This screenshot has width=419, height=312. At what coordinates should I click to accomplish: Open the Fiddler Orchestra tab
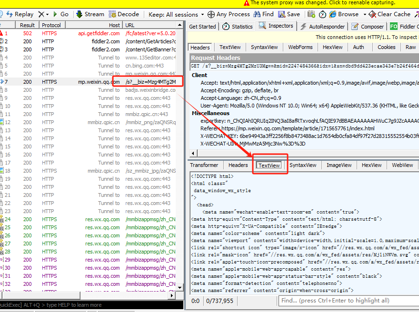point(404,27)
